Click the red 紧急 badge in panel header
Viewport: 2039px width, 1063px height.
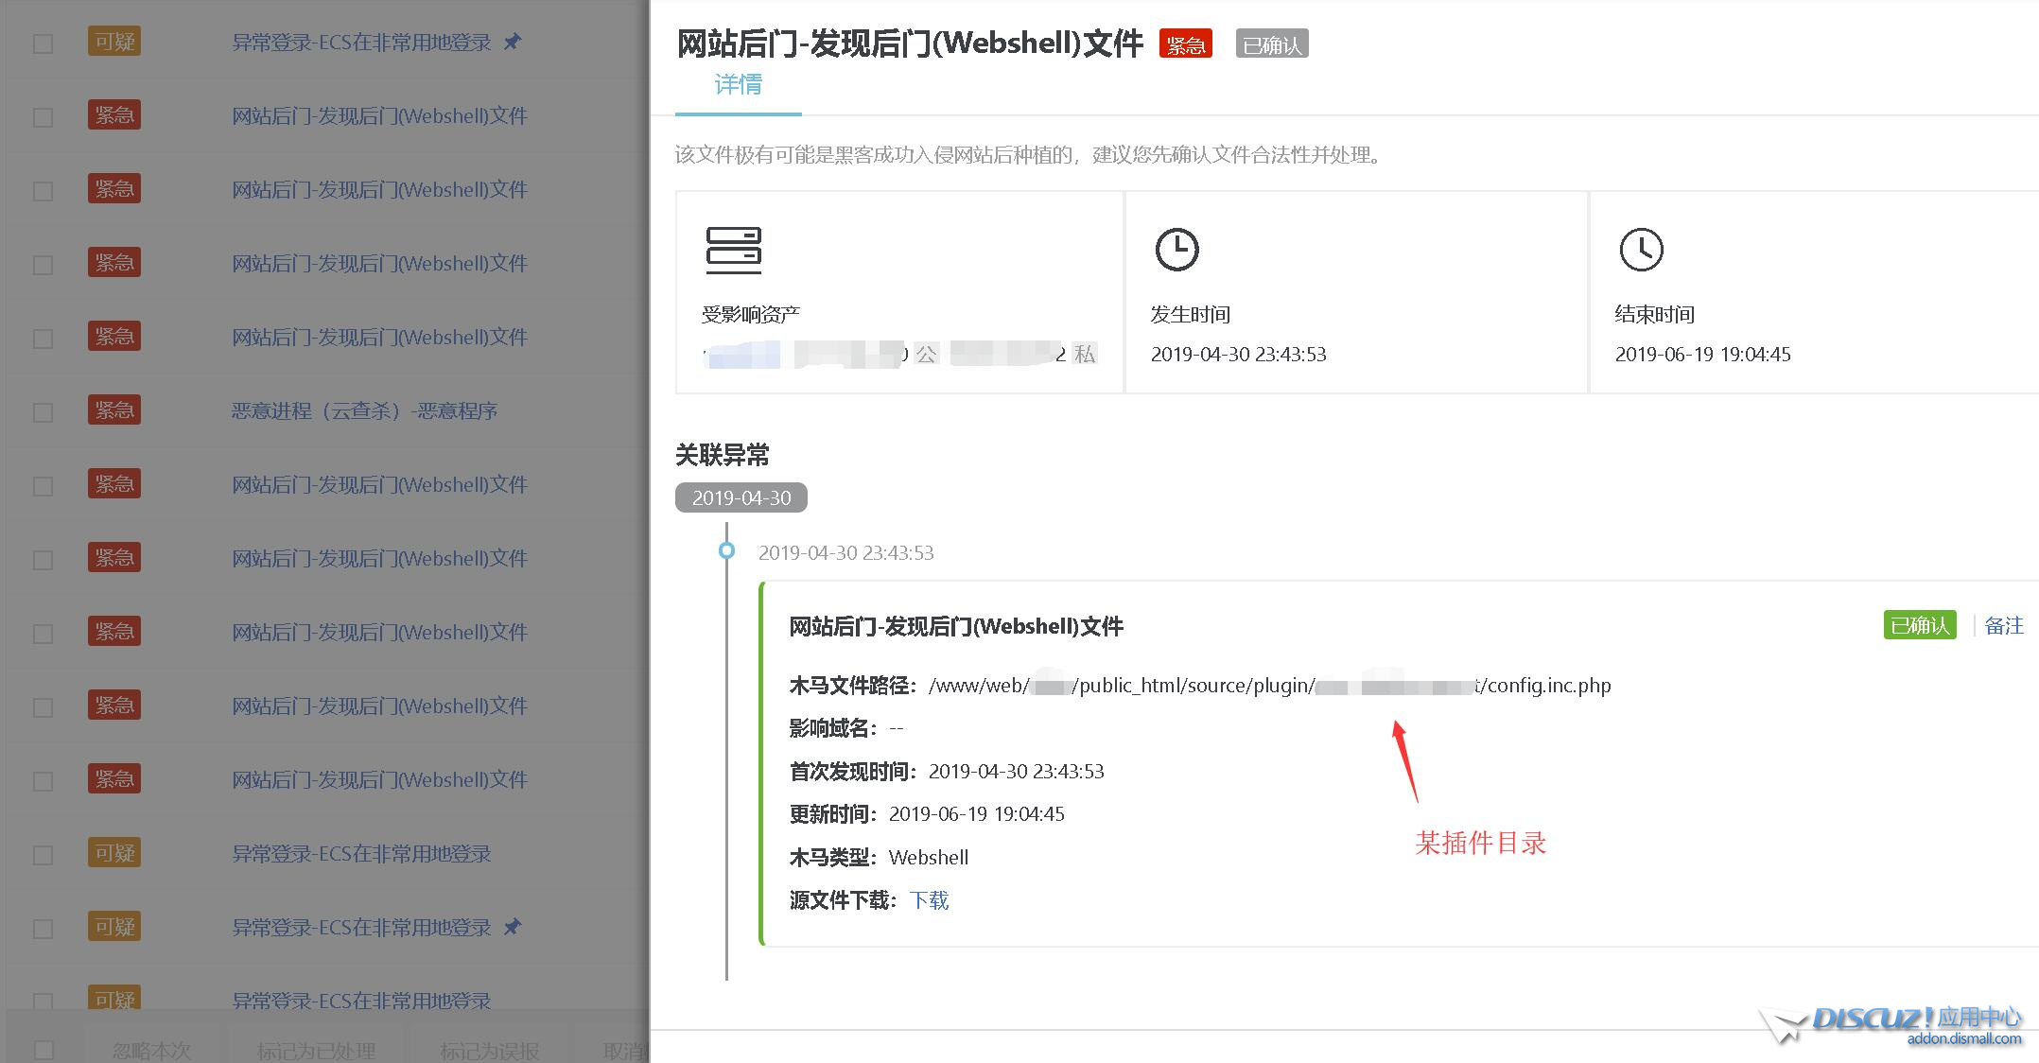(x=1185, y=44)
